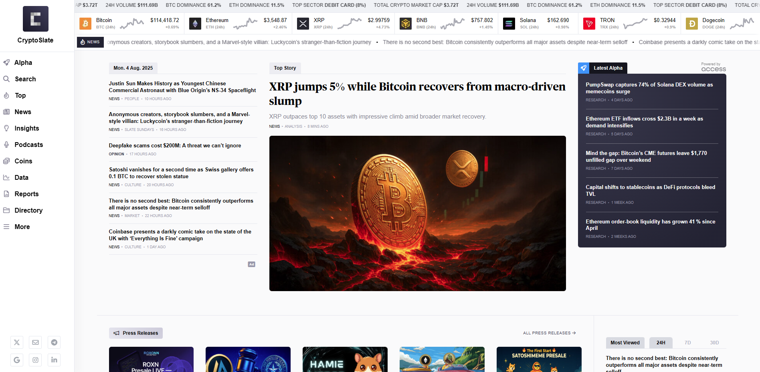Open the Telegram social icon

coord(54,342)
